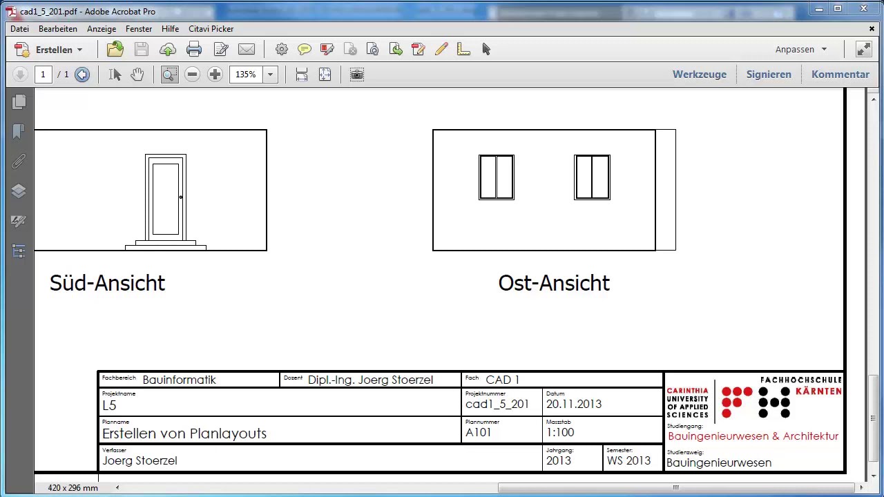Click the previous view circle arrow
The width and height of the screenshot is (884, 497).
(82, 75)
